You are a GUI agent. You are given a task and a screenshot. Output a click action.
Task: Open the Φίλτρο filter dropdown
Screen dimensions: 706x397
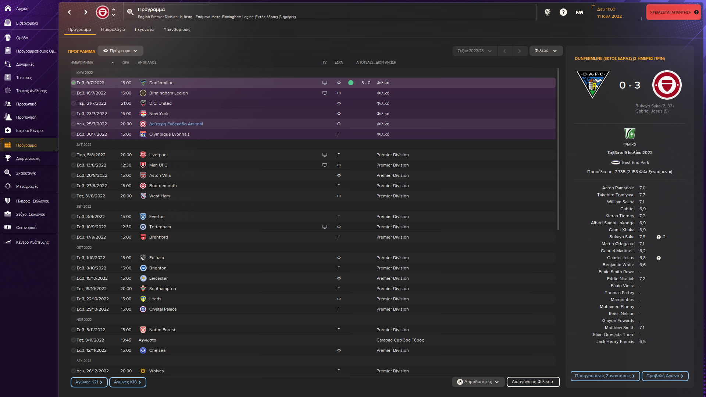[x=546, y=51]
